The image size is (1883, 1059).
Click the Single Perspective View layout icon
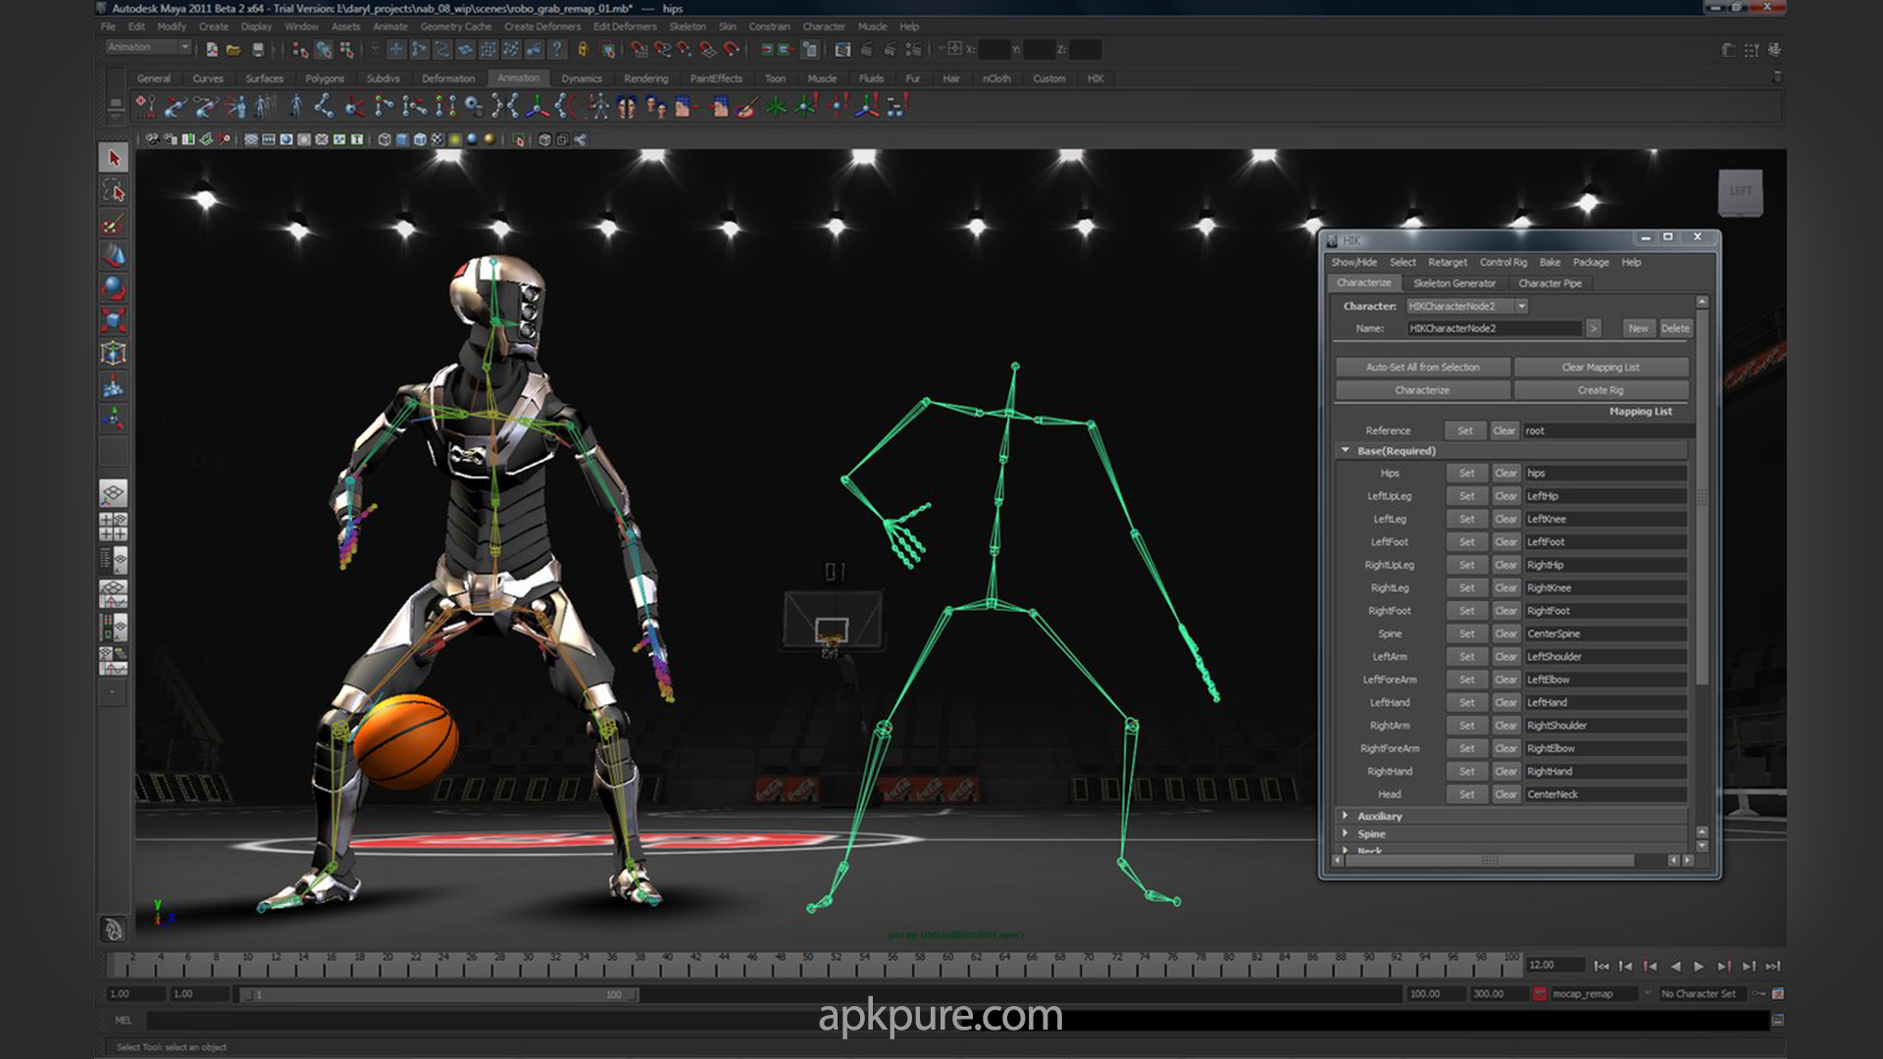pyautogui.click(x=113, y=493)
